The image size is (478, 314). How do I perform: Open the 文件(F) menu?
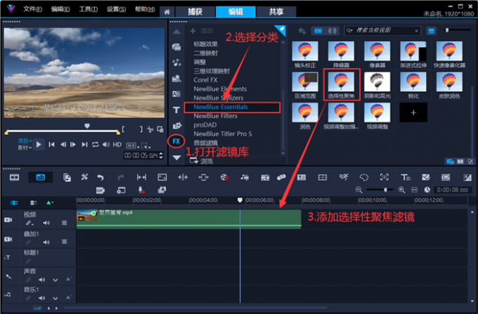pos(32,10)
